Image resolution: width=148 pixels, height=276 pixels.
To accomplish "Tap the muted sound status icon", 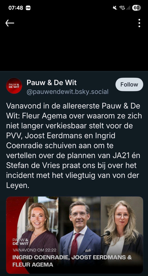I will coord(115,8).
